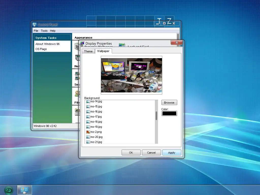Viewport: 260px width, 195px height.
Task: Click the Display Properties title icon
Action: (x=82, y=43)
